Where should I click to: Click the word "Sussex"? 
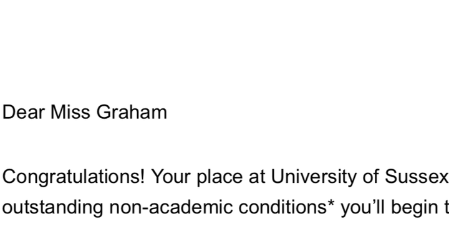(417, 177)
